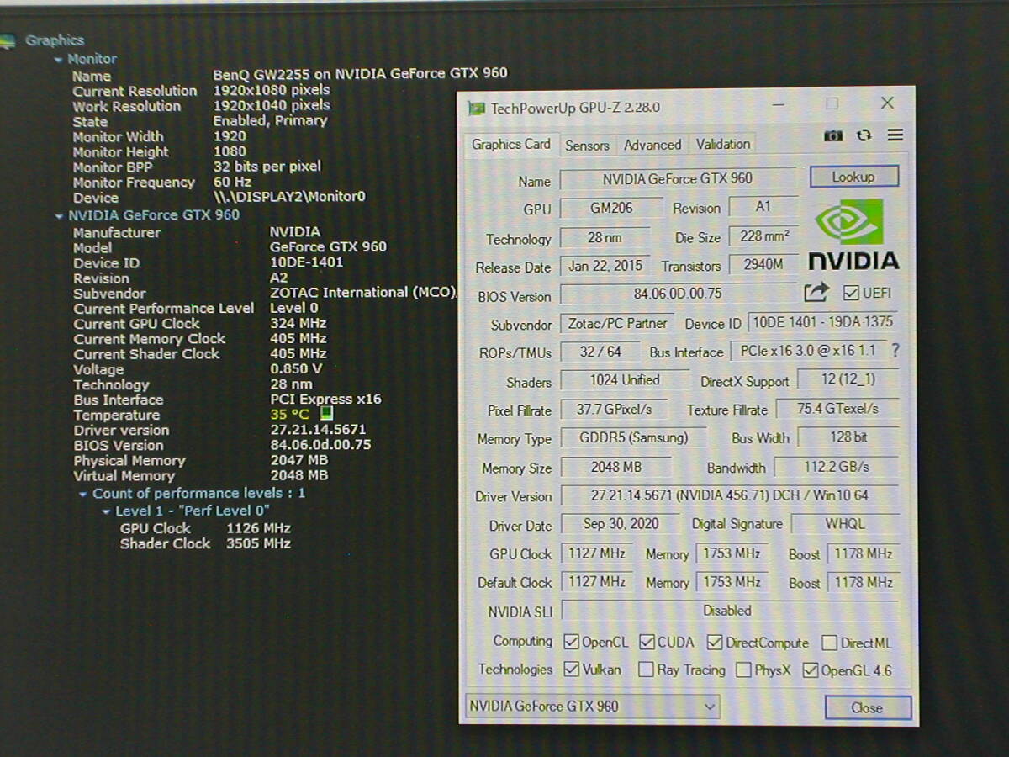Image resolution: width=1009 pixels, height=757 pixels.
Task: Select the Shader Clock 3505 MHz value
Action: pos(258,543)
